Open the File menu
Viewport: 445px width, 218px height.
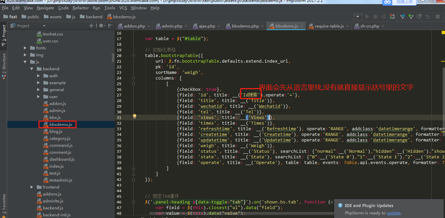coord(5,8)
